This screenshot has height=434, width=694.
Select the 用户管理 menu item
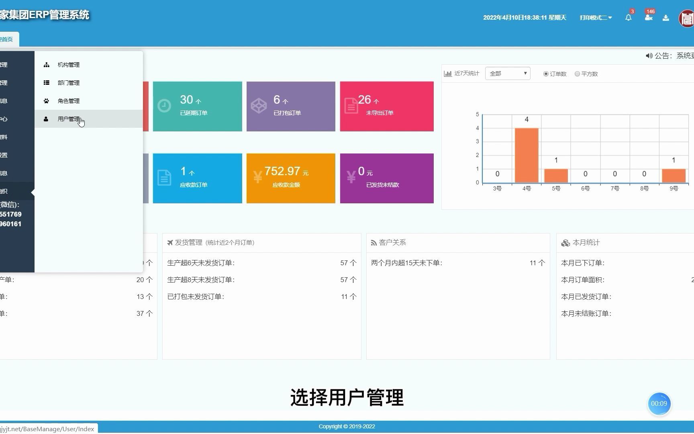tap(89, 119)
